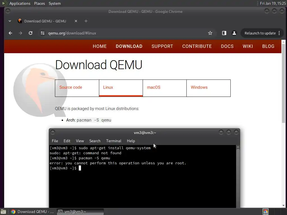The width and height of the screenshot is (287, 215).
Task: Visit the CONTRIBUTE page
Action: (197, 46)
